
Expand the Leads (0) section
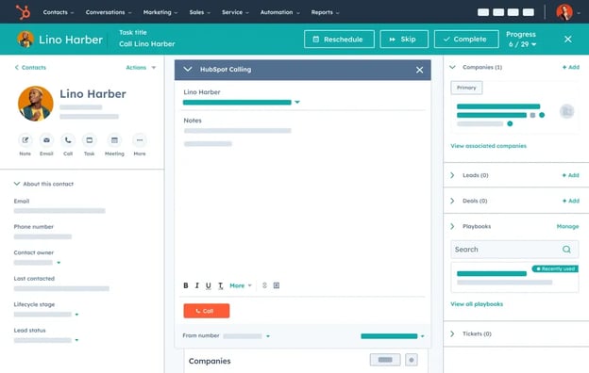coord(452,175)
